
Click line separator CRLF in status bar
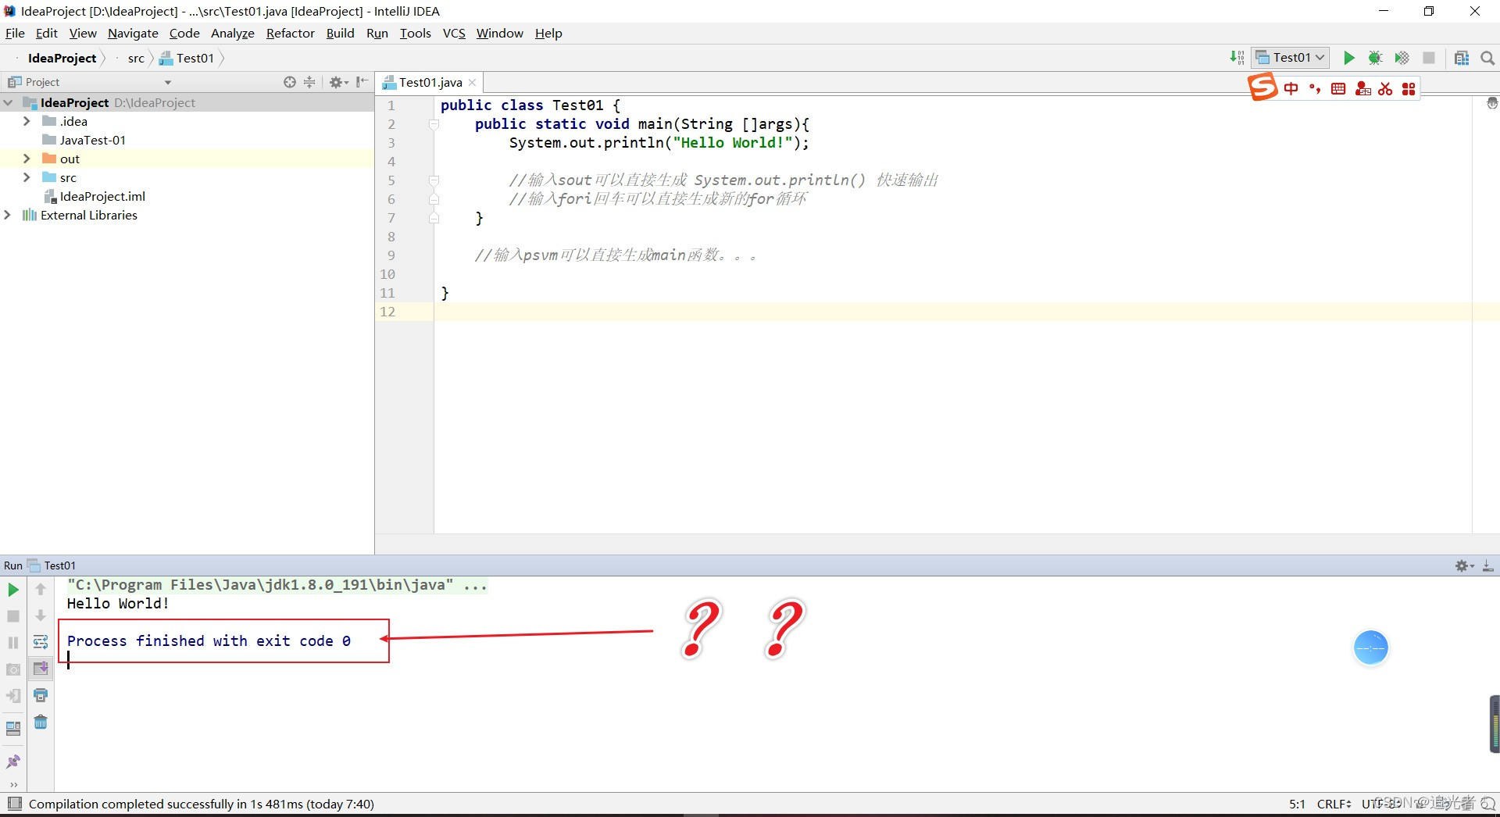1334,804
